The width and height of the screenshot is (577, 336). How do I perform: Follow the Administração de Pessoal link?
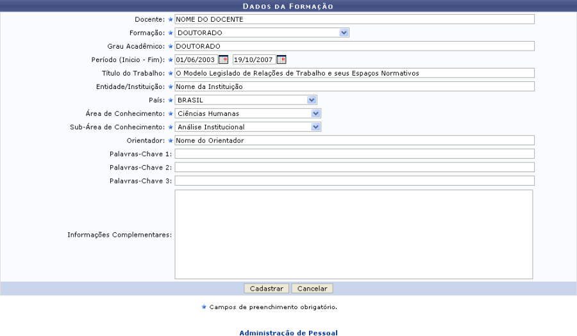pyautogui.click(x=288, y=333)
